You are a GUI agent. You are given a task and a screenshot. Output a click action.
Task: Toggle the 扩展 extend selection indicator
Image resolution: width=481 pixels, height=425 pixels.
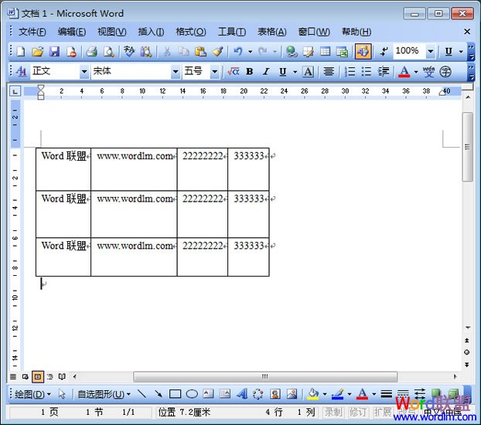pyautogui.click(x=382, y=412)
